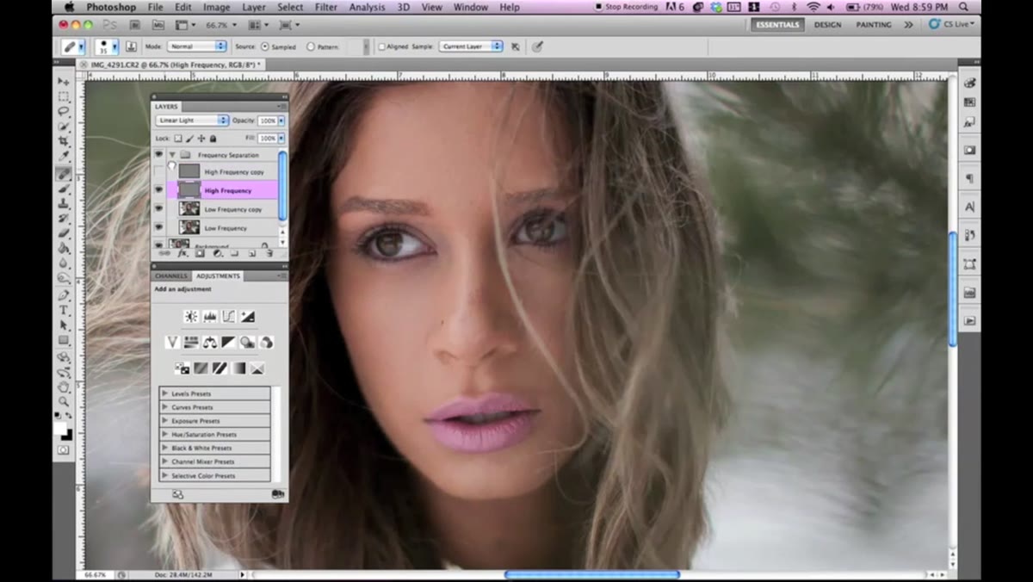This screenshot has height=582, width=1033.
Task: Open the Current Layer sample dropdown
Action: point(471,46)
